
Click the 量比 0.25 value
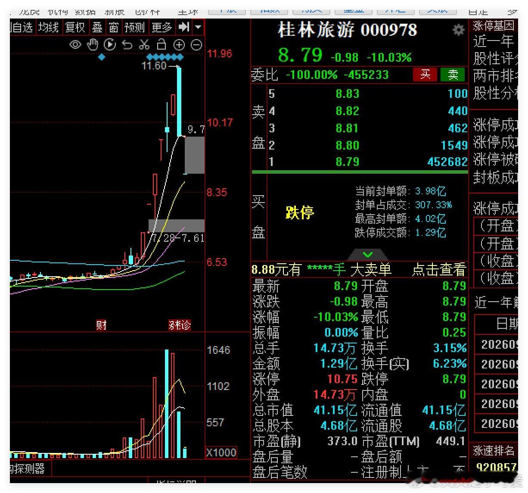pyautogui.click(x=454, y=333)
